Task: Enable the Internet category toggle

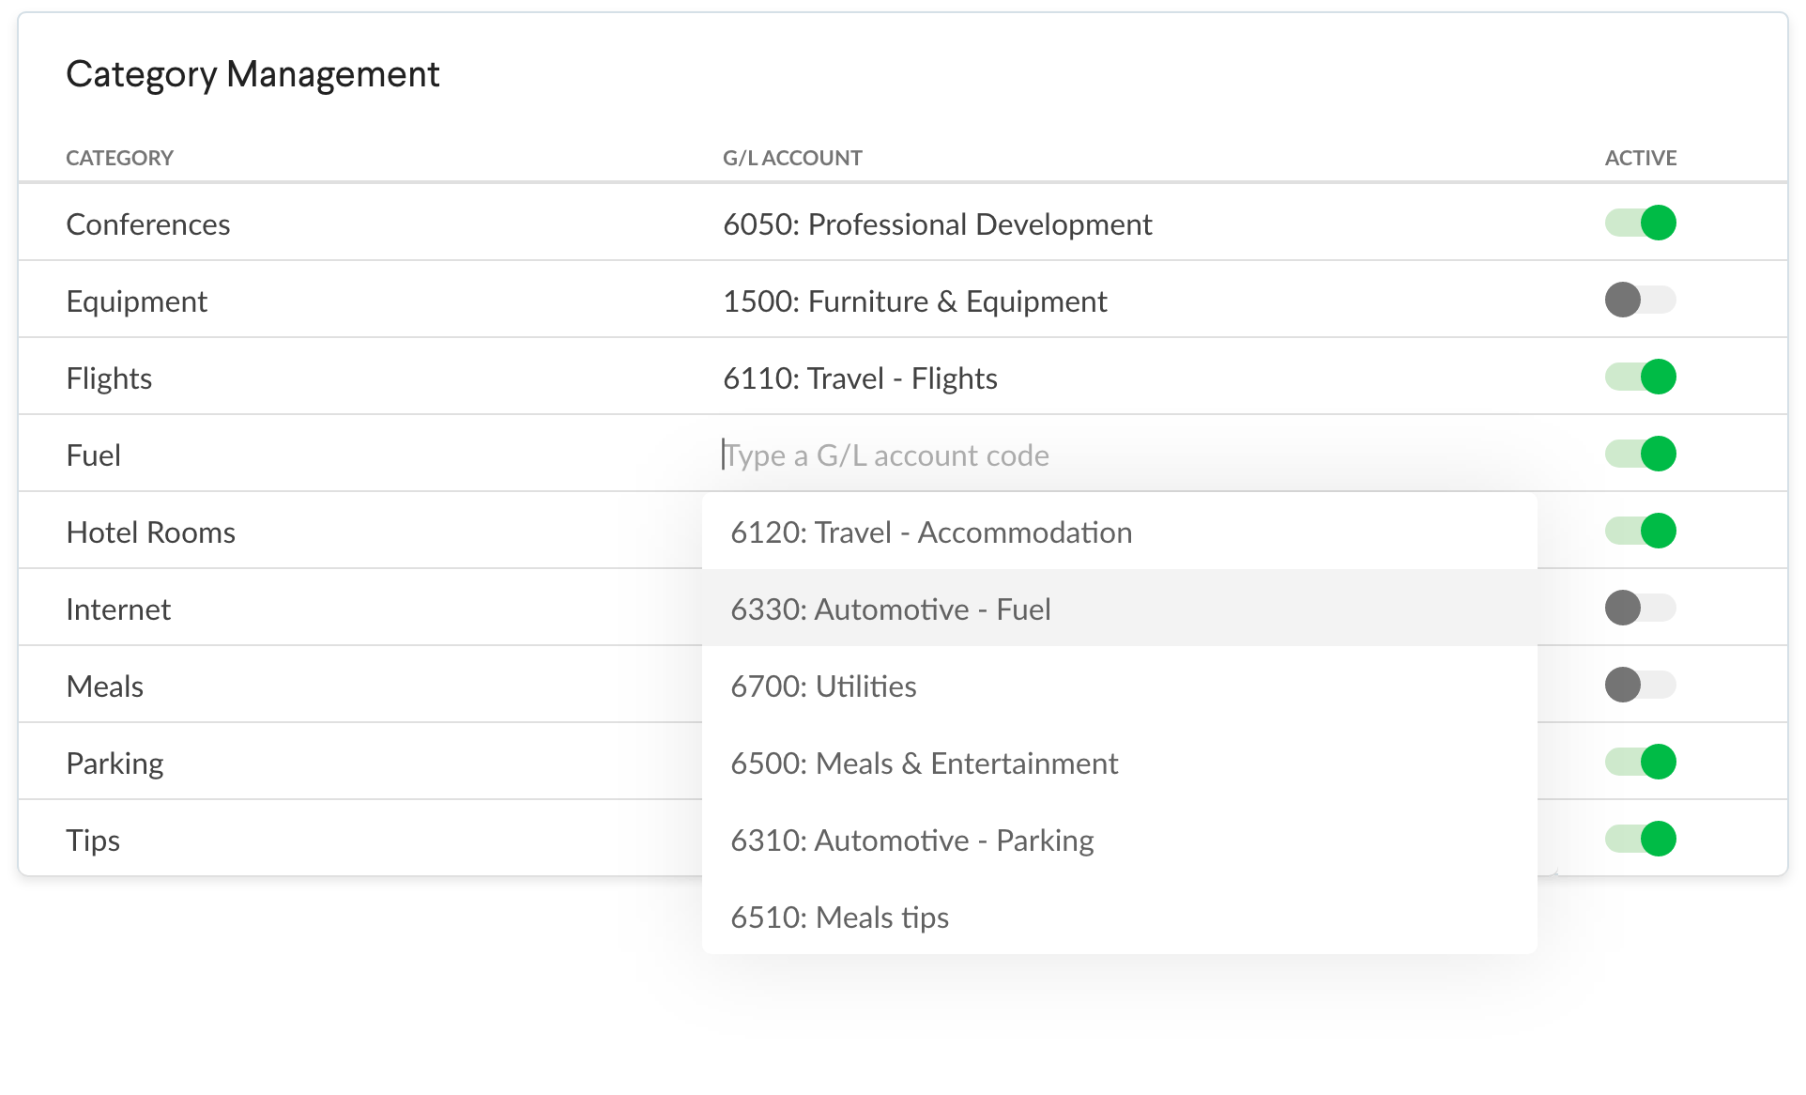Action: 1640,609
